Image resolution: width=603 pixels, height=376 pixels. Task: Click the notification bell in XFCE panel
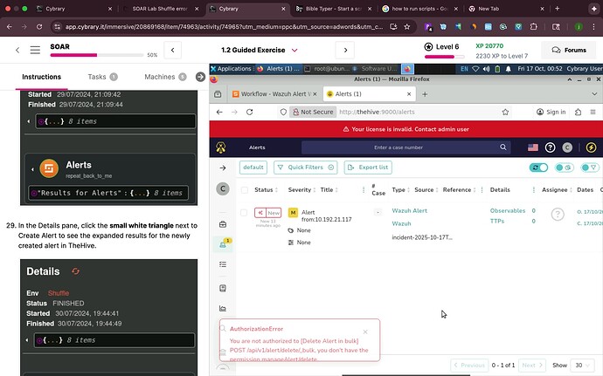pyautogui.click(x=508, y=69)
